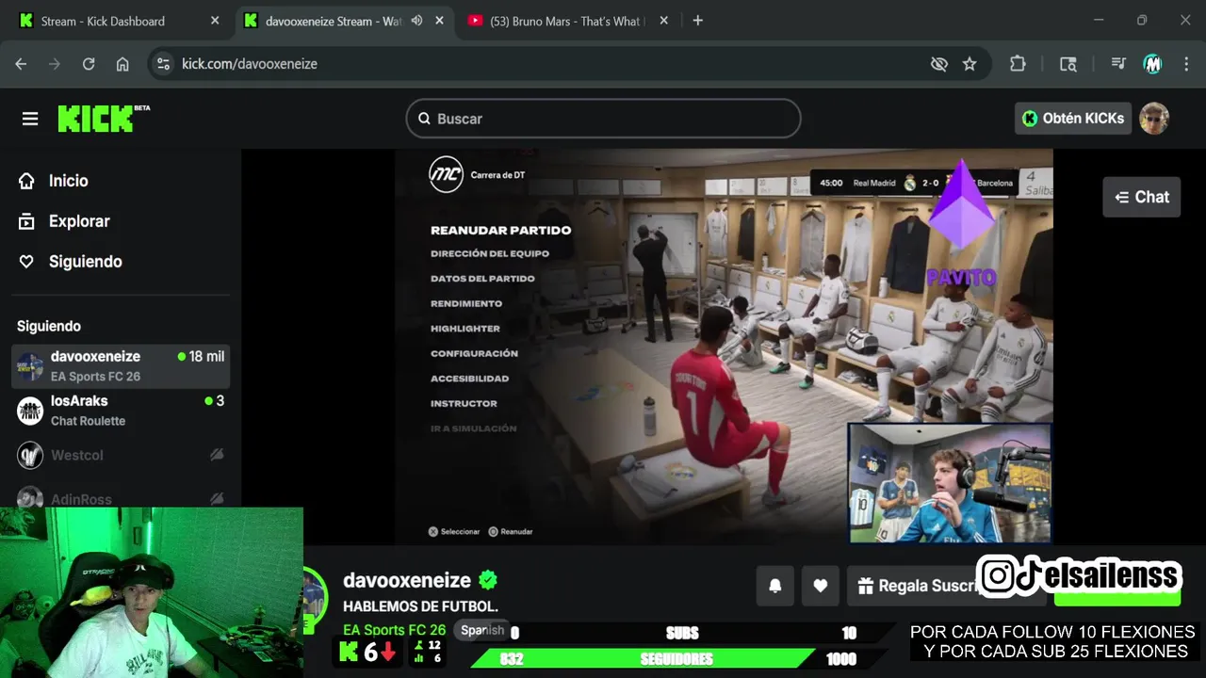Select davooxeneize in the following list

click(x=121, y=365)
